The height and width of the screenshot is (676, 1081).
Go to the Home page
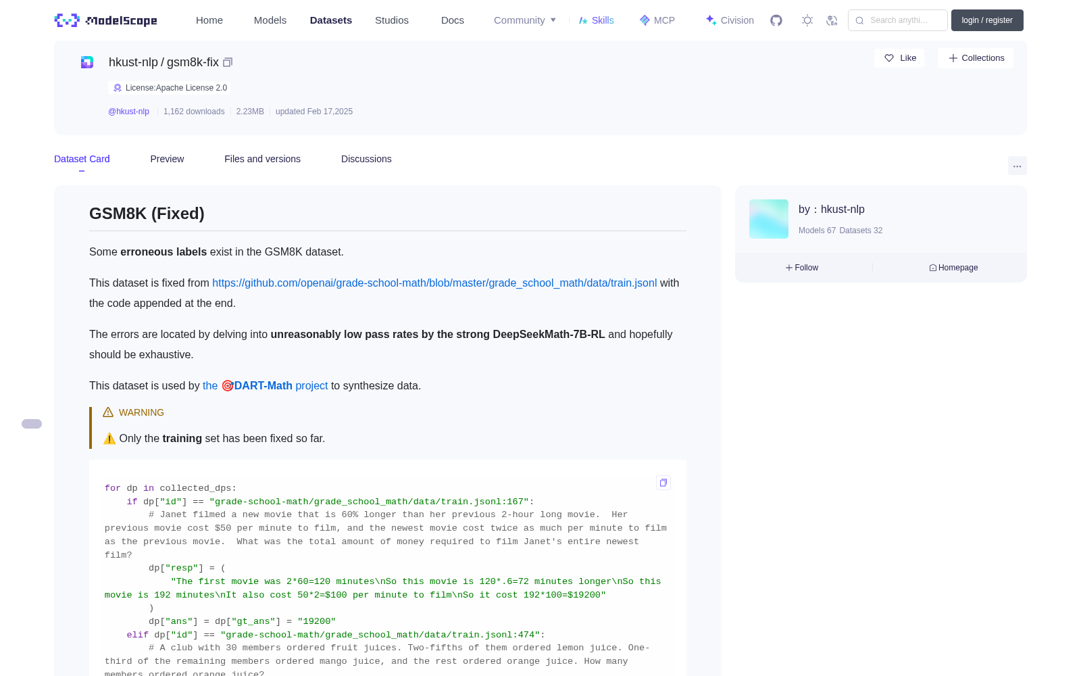click(209, 20)
